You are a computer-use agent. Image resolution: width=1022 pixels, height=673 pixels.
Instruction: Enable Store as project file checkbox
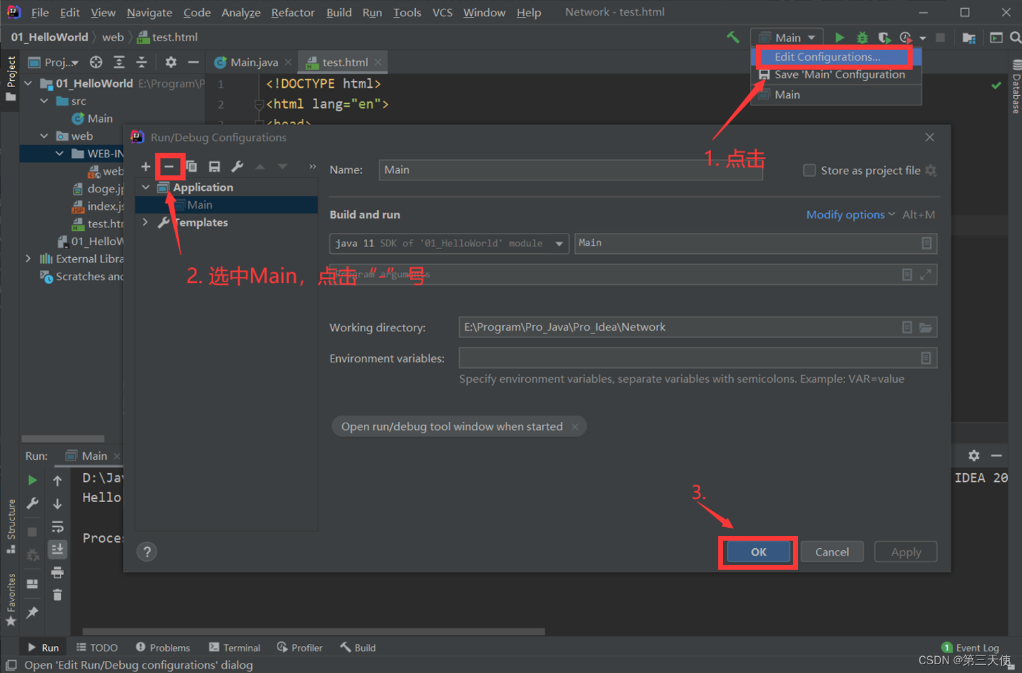point(809,171)
